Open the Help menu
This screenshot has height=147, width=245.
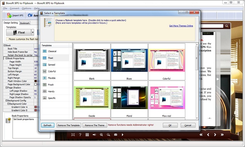click(x=37, y=8)
